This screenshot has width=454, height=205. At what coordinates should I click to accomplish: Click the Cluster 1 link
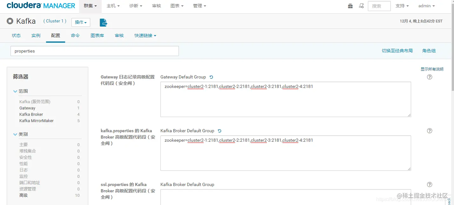click(x=55, y=21)
